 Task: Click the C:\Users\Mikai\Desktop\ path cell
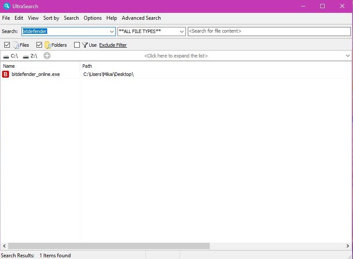pos(108,74)
